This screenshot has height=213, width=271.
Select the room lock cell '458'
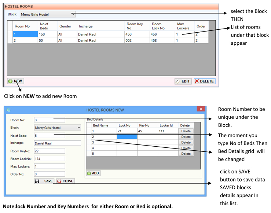point(162,40)
